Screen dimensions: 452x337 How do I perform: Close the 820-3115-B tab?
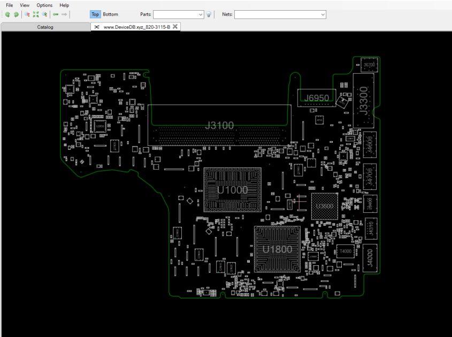tap(175, 27)
